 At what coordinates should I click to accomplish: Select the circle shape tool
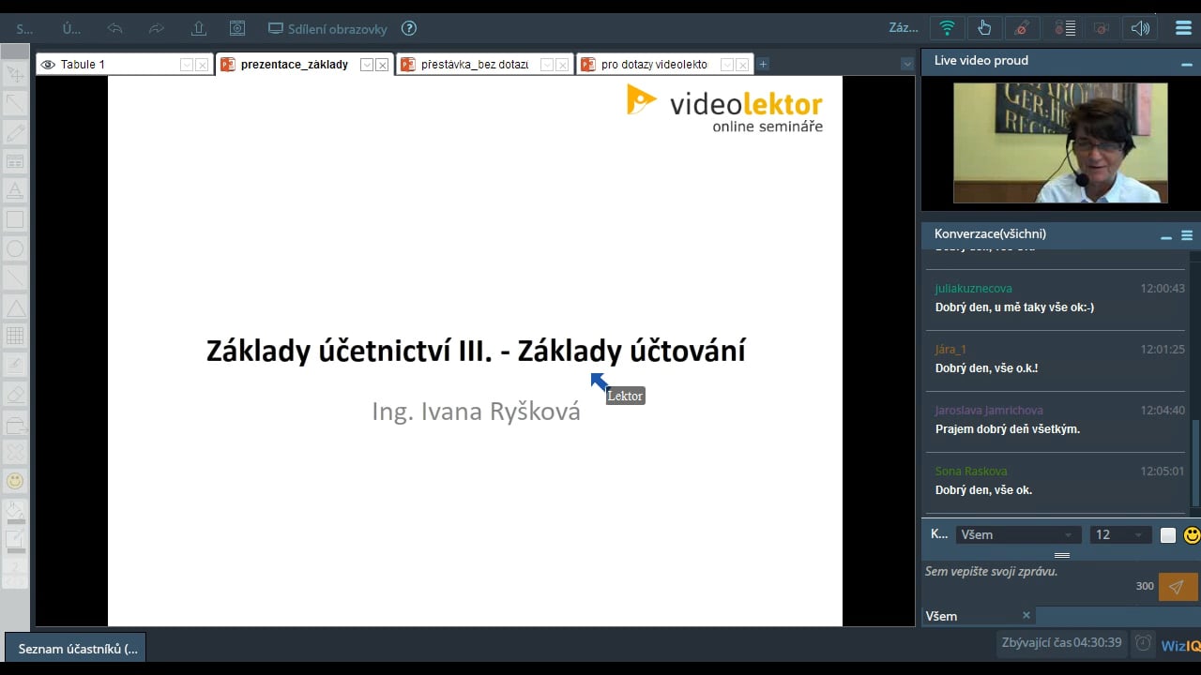[x=15, y=249]
